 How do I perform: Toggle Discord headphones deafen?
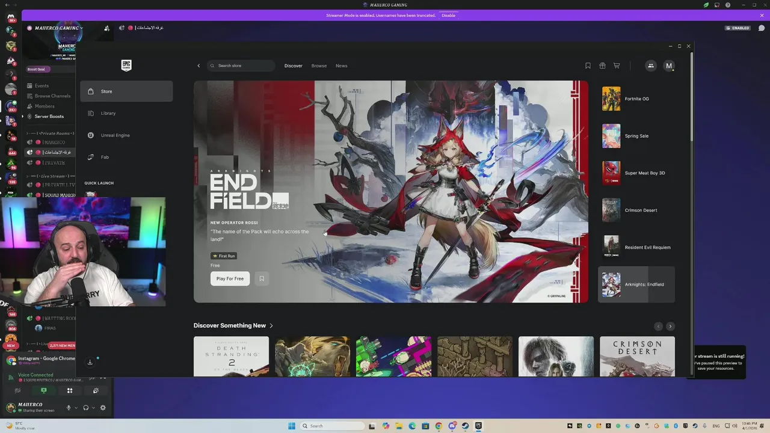[x=86, y=408]
